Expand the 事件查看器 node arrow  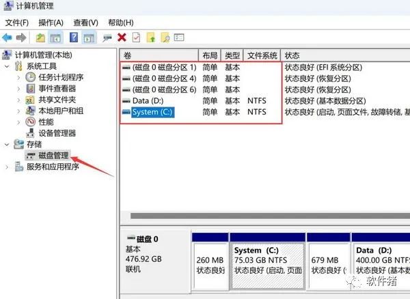(x=18, y=89)
